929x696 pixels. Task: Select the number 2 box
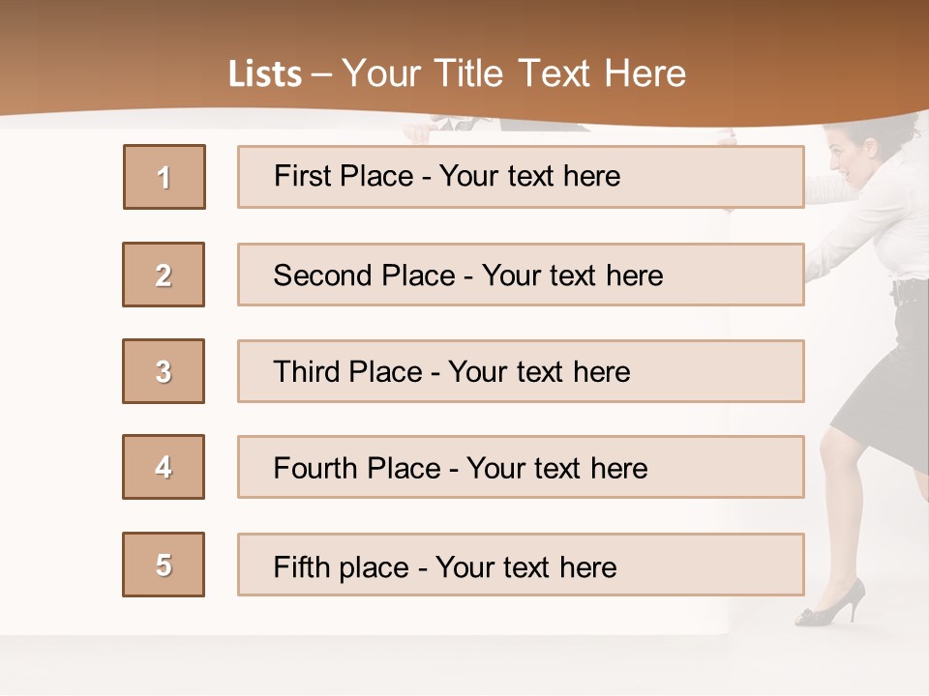click(164, 275)
